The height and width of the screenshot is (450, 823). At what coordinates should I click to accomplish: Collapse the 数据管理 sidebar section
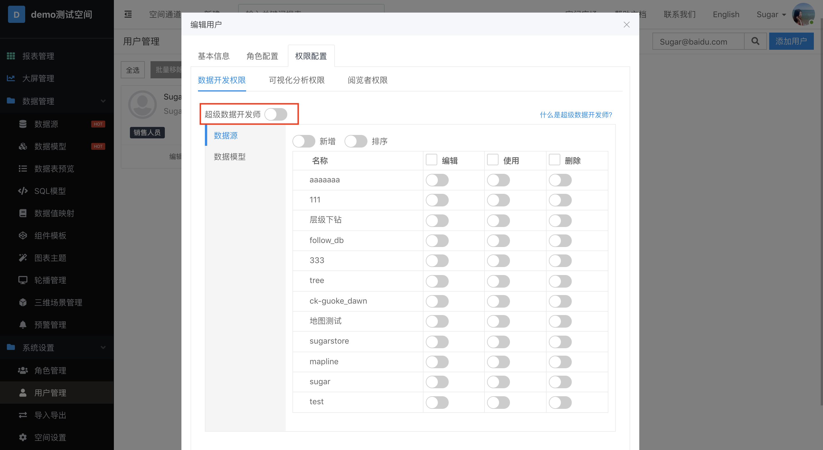click(103, 101)
